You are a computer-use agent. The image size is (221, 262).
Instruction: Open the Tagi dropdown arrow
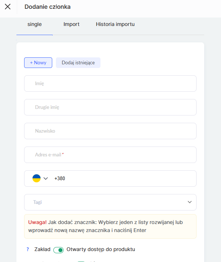pyautogui.click(x=190, y=202)
